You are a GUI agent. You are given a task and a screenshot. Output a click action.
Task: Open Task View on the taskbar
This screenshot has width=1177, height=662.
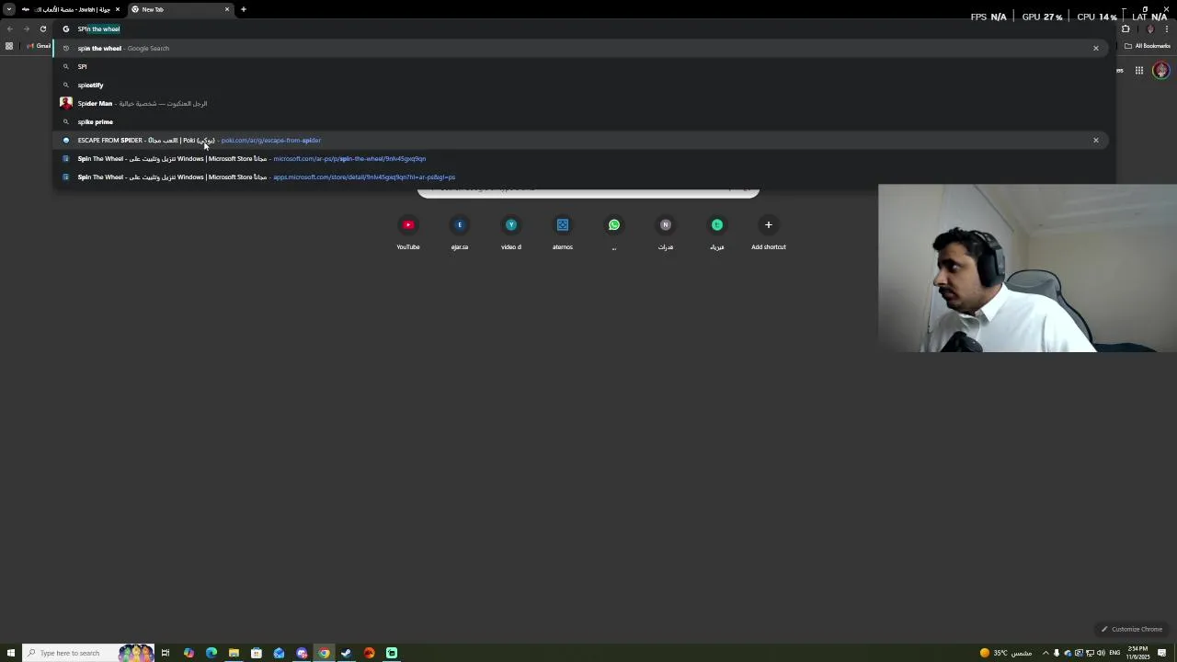[166, 653]
